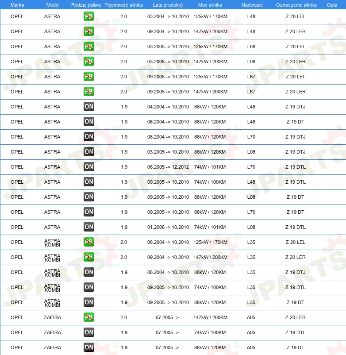
Task: Click the Marka column header
Action: [17, 4]
